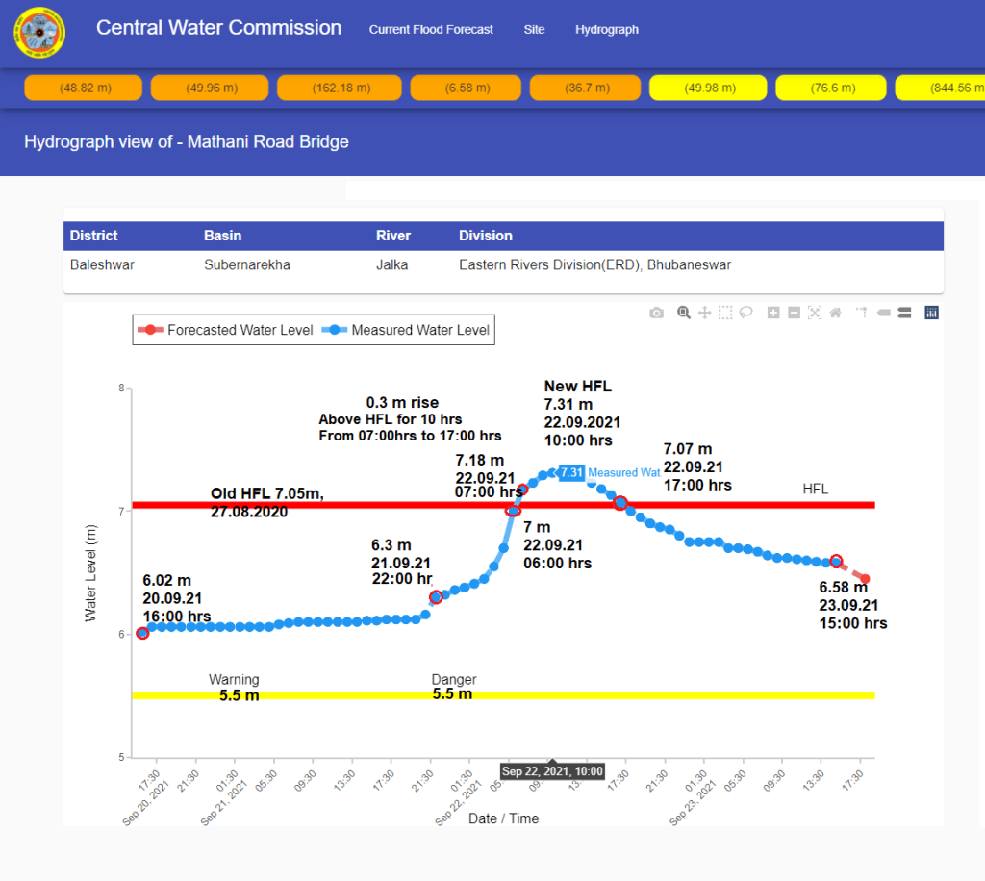
Task: Toggle spike lines on the chart
Action: tap(862, 313)
